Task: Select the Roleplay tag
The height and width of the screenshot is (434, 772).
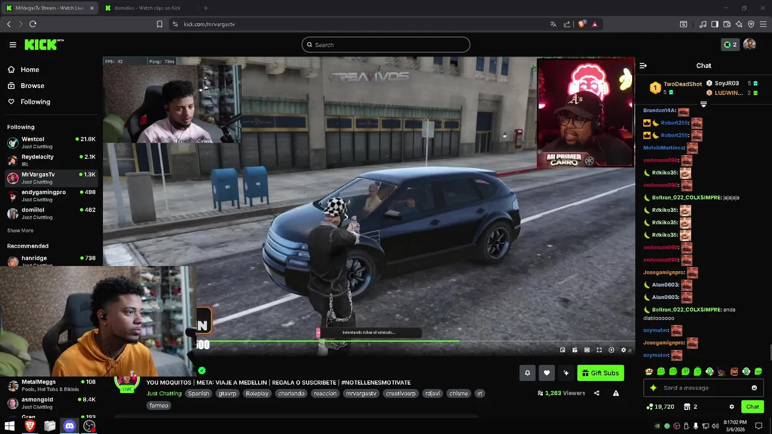Action: click(x=257, y=394)
